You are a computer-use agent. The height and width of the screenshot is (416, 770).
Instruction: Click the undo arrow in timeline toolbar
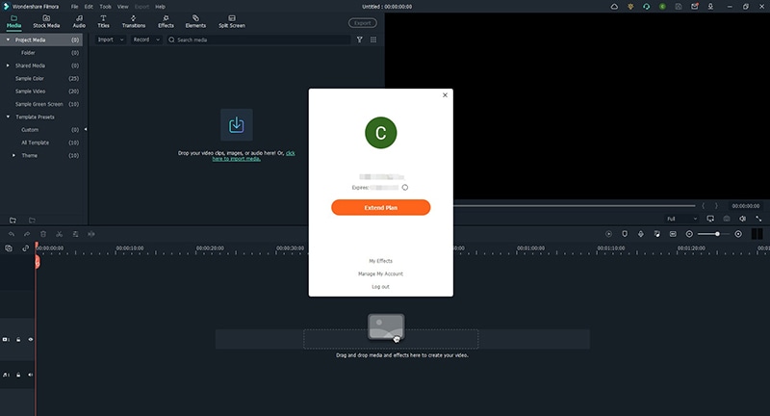point(12,234)
